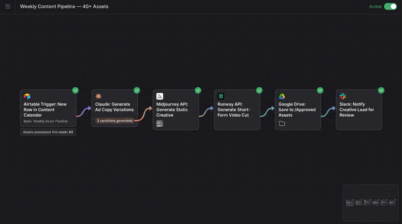The height and width of the screenshot is (224, 402).
Task: Click the Runway logo icon
Action: (221, 96)
